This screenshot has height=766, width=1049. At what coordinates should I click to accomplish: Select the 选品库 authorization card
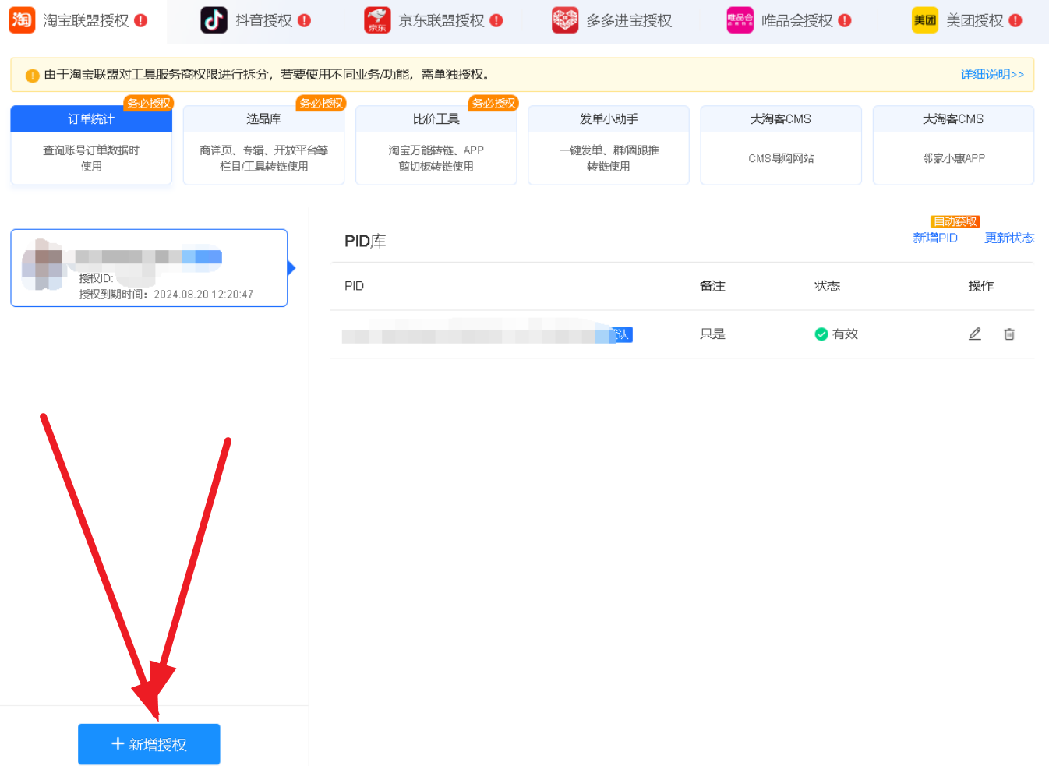263,146
